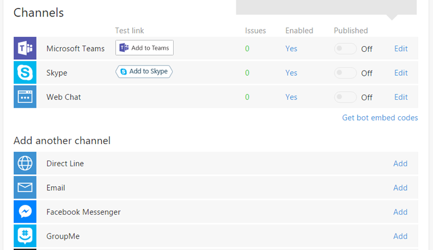The height and width of the screenshot is (250, 433).
Task: Add the GroupMe channel
Action: coord(400,236)
